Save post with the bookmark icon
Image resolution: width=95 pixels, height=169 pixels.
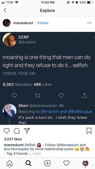[89, 131]
